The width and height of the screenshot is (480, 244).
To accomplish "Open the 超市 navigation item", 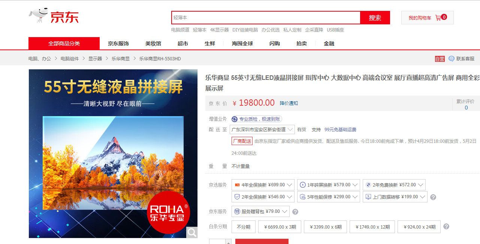I will click(183, 43).
